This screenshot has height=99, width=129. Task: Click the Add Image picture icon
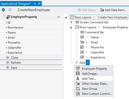[78, 73]
